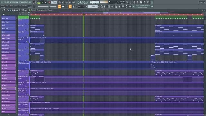Select 'High Strings' in the pattern picker list
This screenshot has width=206, height=116.
(9, 105)
